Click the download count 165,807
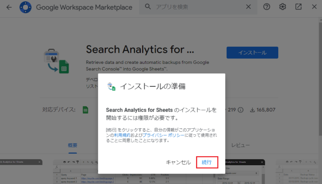 (x=263, y=110)
